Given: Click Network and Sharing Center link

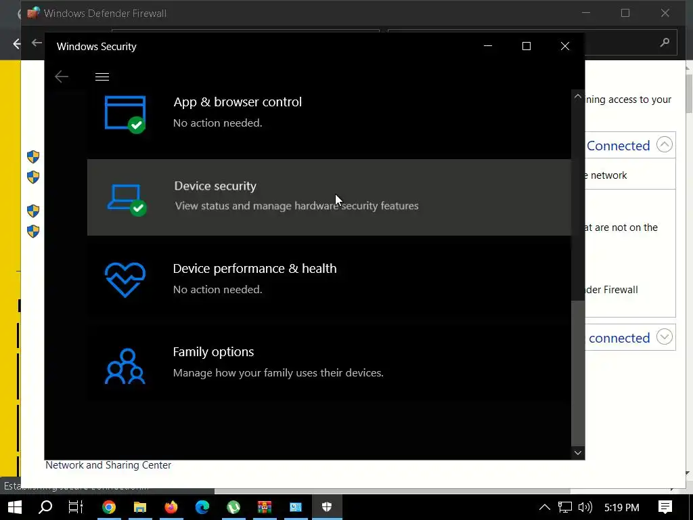Looking at the screenshot, I should click(108, 465).
